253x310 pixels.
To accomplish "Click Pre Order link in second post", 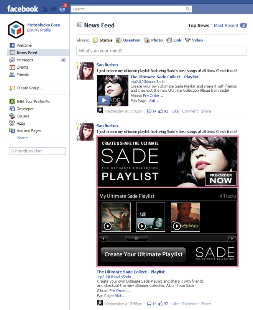I will point(120,291).
